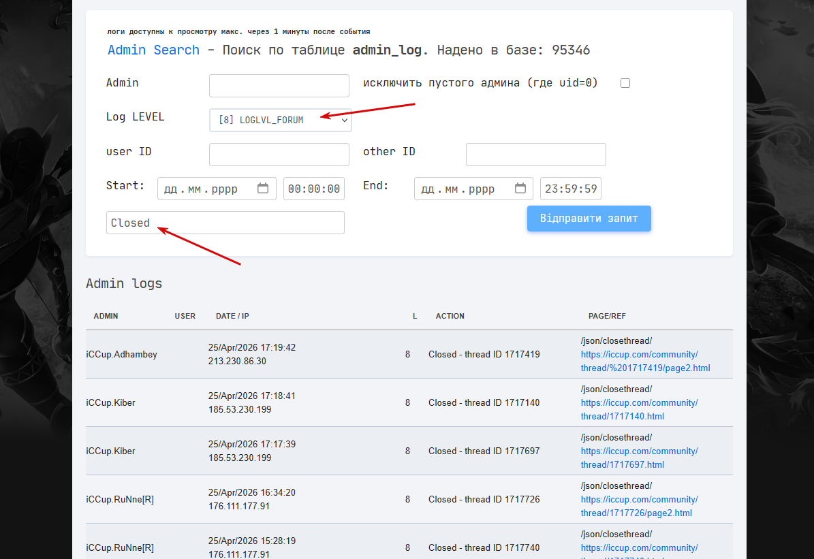Click IP 176.111.177.91 under 16:34:20
Image resolution: width=814 pixels, height=559 pixels.
click(x=239, y=506)
